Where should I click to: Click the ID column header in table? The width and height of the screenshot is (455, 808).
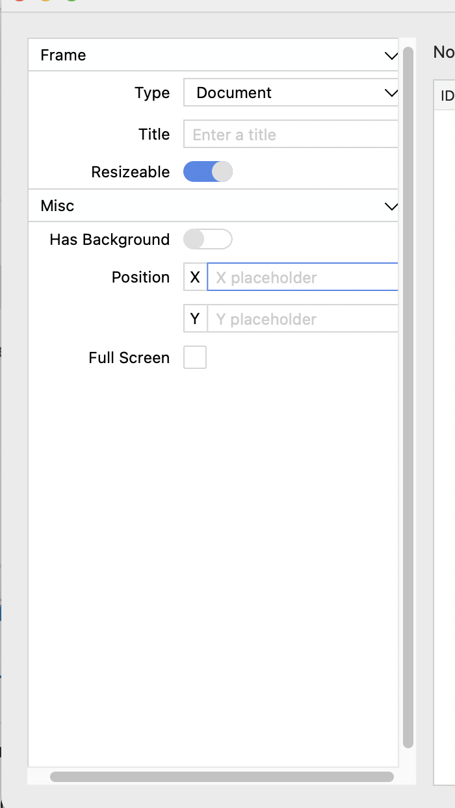point(447,96)
